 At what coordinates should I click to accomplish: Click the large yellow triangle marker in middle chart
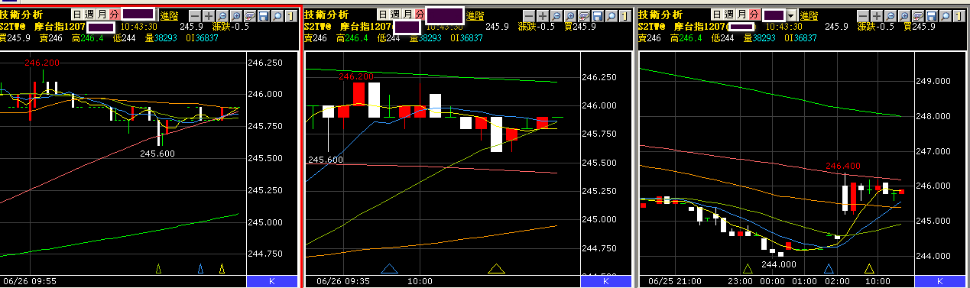coord(496,268)
